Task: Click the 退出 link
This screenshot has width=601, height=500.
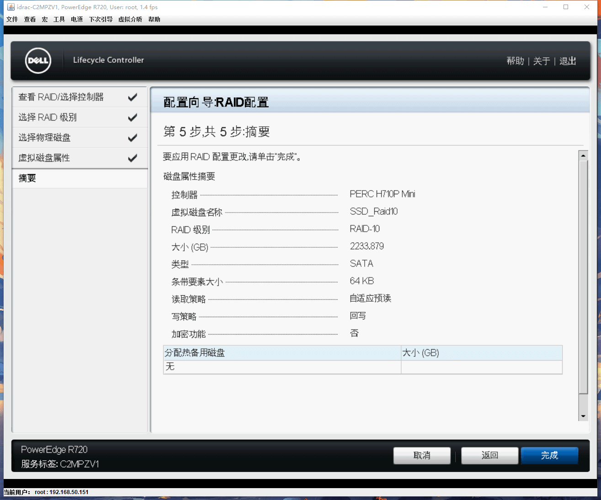Action: coord(568,61)
